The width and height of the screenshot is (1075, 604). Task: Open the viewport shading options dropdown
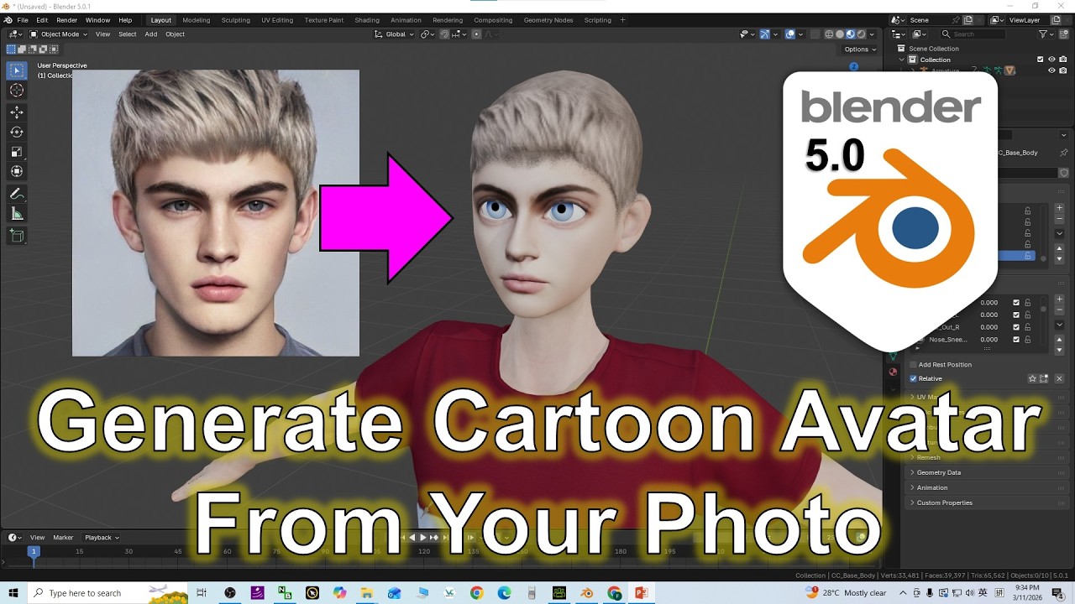pos(873,34)
